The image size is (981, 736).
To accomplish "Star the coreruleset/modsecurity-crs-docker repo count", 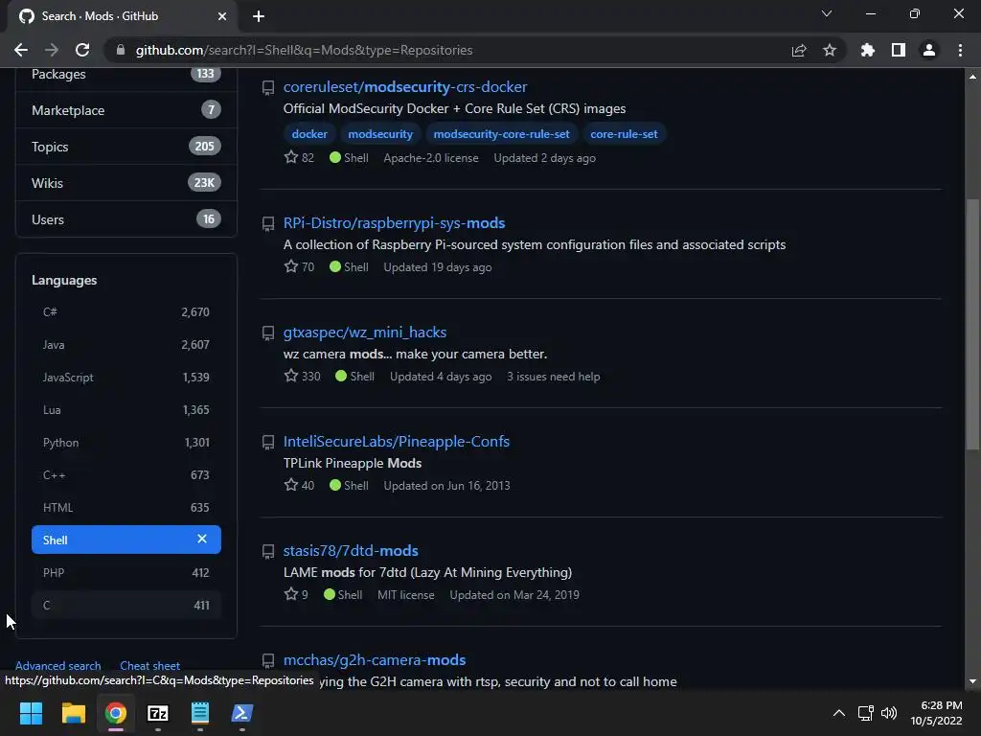I will [299, 158].
